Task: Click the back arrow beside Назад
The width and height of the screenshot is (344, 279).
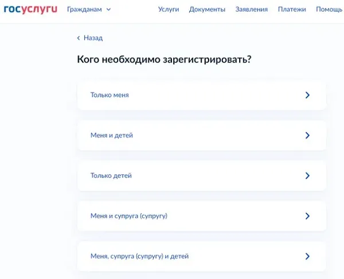Action: click(79, 38)
